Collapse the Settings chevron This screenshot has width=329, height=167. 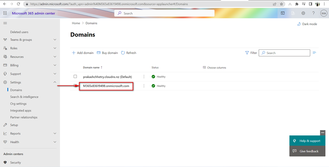tap(55, 82)
